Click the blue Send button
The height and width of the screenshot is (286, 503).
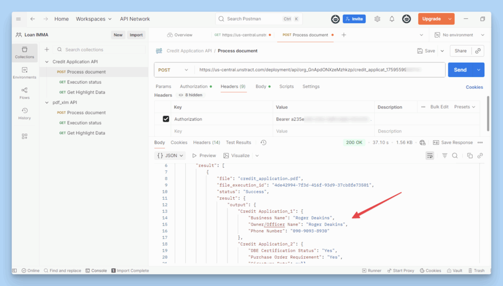pyautogui.click(x=460, y=70)
